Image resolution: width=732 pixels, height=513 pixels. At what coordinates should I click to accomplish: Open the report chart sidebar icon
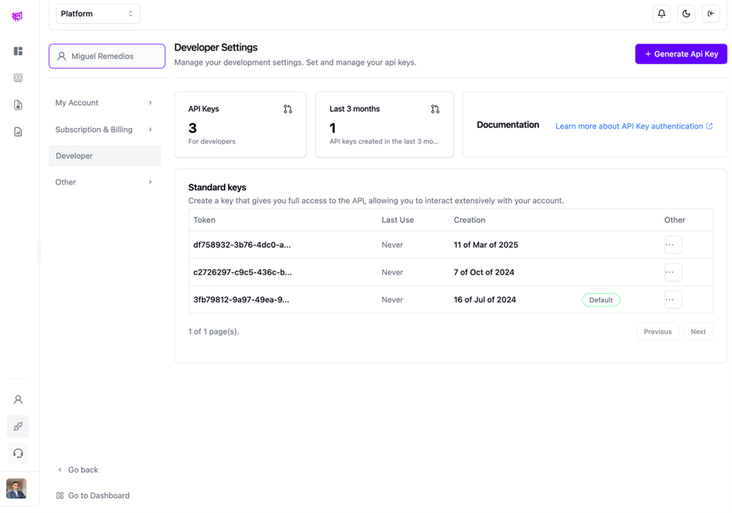click(18, 132)
